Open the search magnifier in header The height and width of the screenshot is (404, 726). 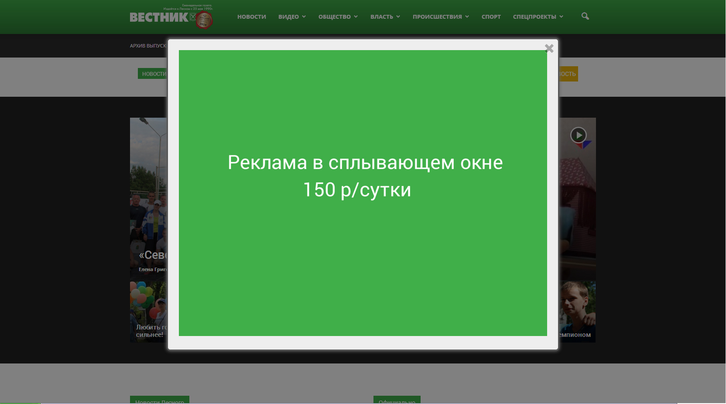pyautogui.click(x=585, y=16)
